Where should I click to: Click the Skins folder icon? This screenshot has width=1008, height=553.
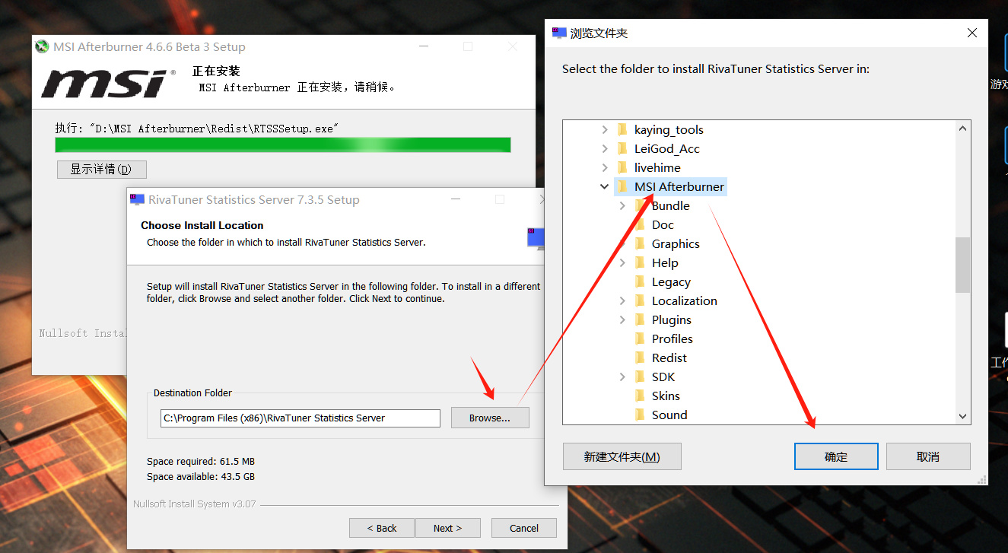pyautogui.click(x=640, y=396)
